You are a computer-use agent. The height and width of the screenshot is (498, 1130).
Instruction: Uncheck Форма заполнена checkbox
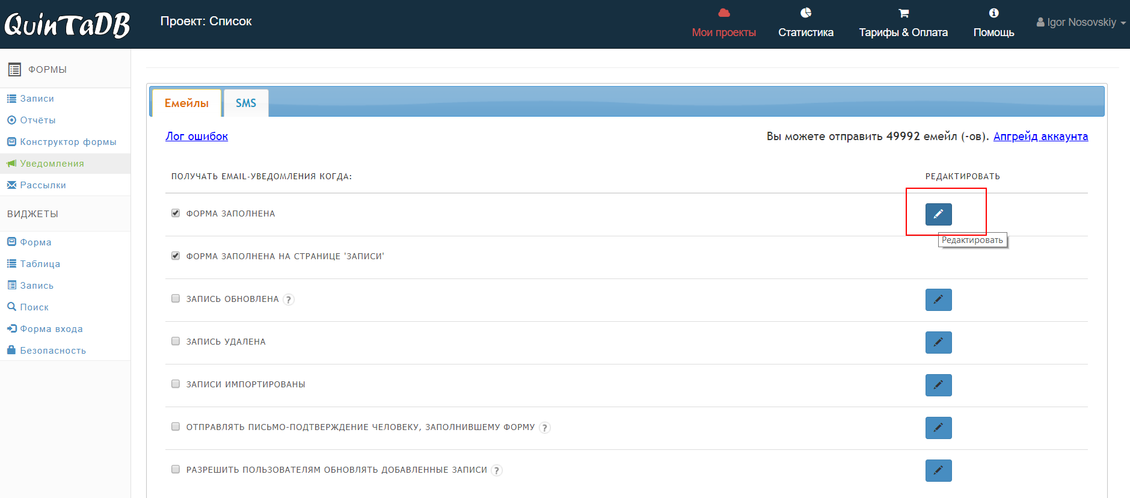tap(176, 213)
